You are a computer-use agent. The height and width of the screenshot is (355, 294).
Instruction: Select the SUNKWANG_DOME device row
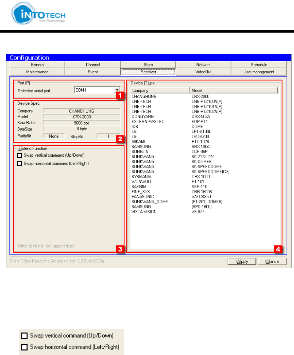pyautogui.click(x=205, y=202)
